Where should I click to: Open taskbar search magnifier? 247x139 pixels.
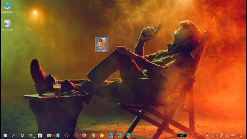14,135
